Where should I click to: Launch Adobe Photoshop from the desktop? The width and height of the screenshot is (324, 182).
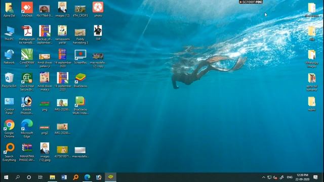pyautogui.click(x=27, y=105)
